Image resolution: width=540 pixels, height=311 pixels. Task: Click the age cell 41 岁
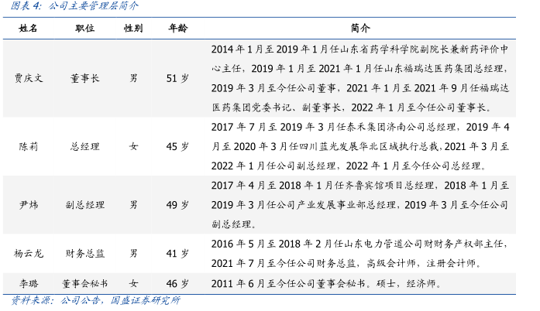[177, 253]
